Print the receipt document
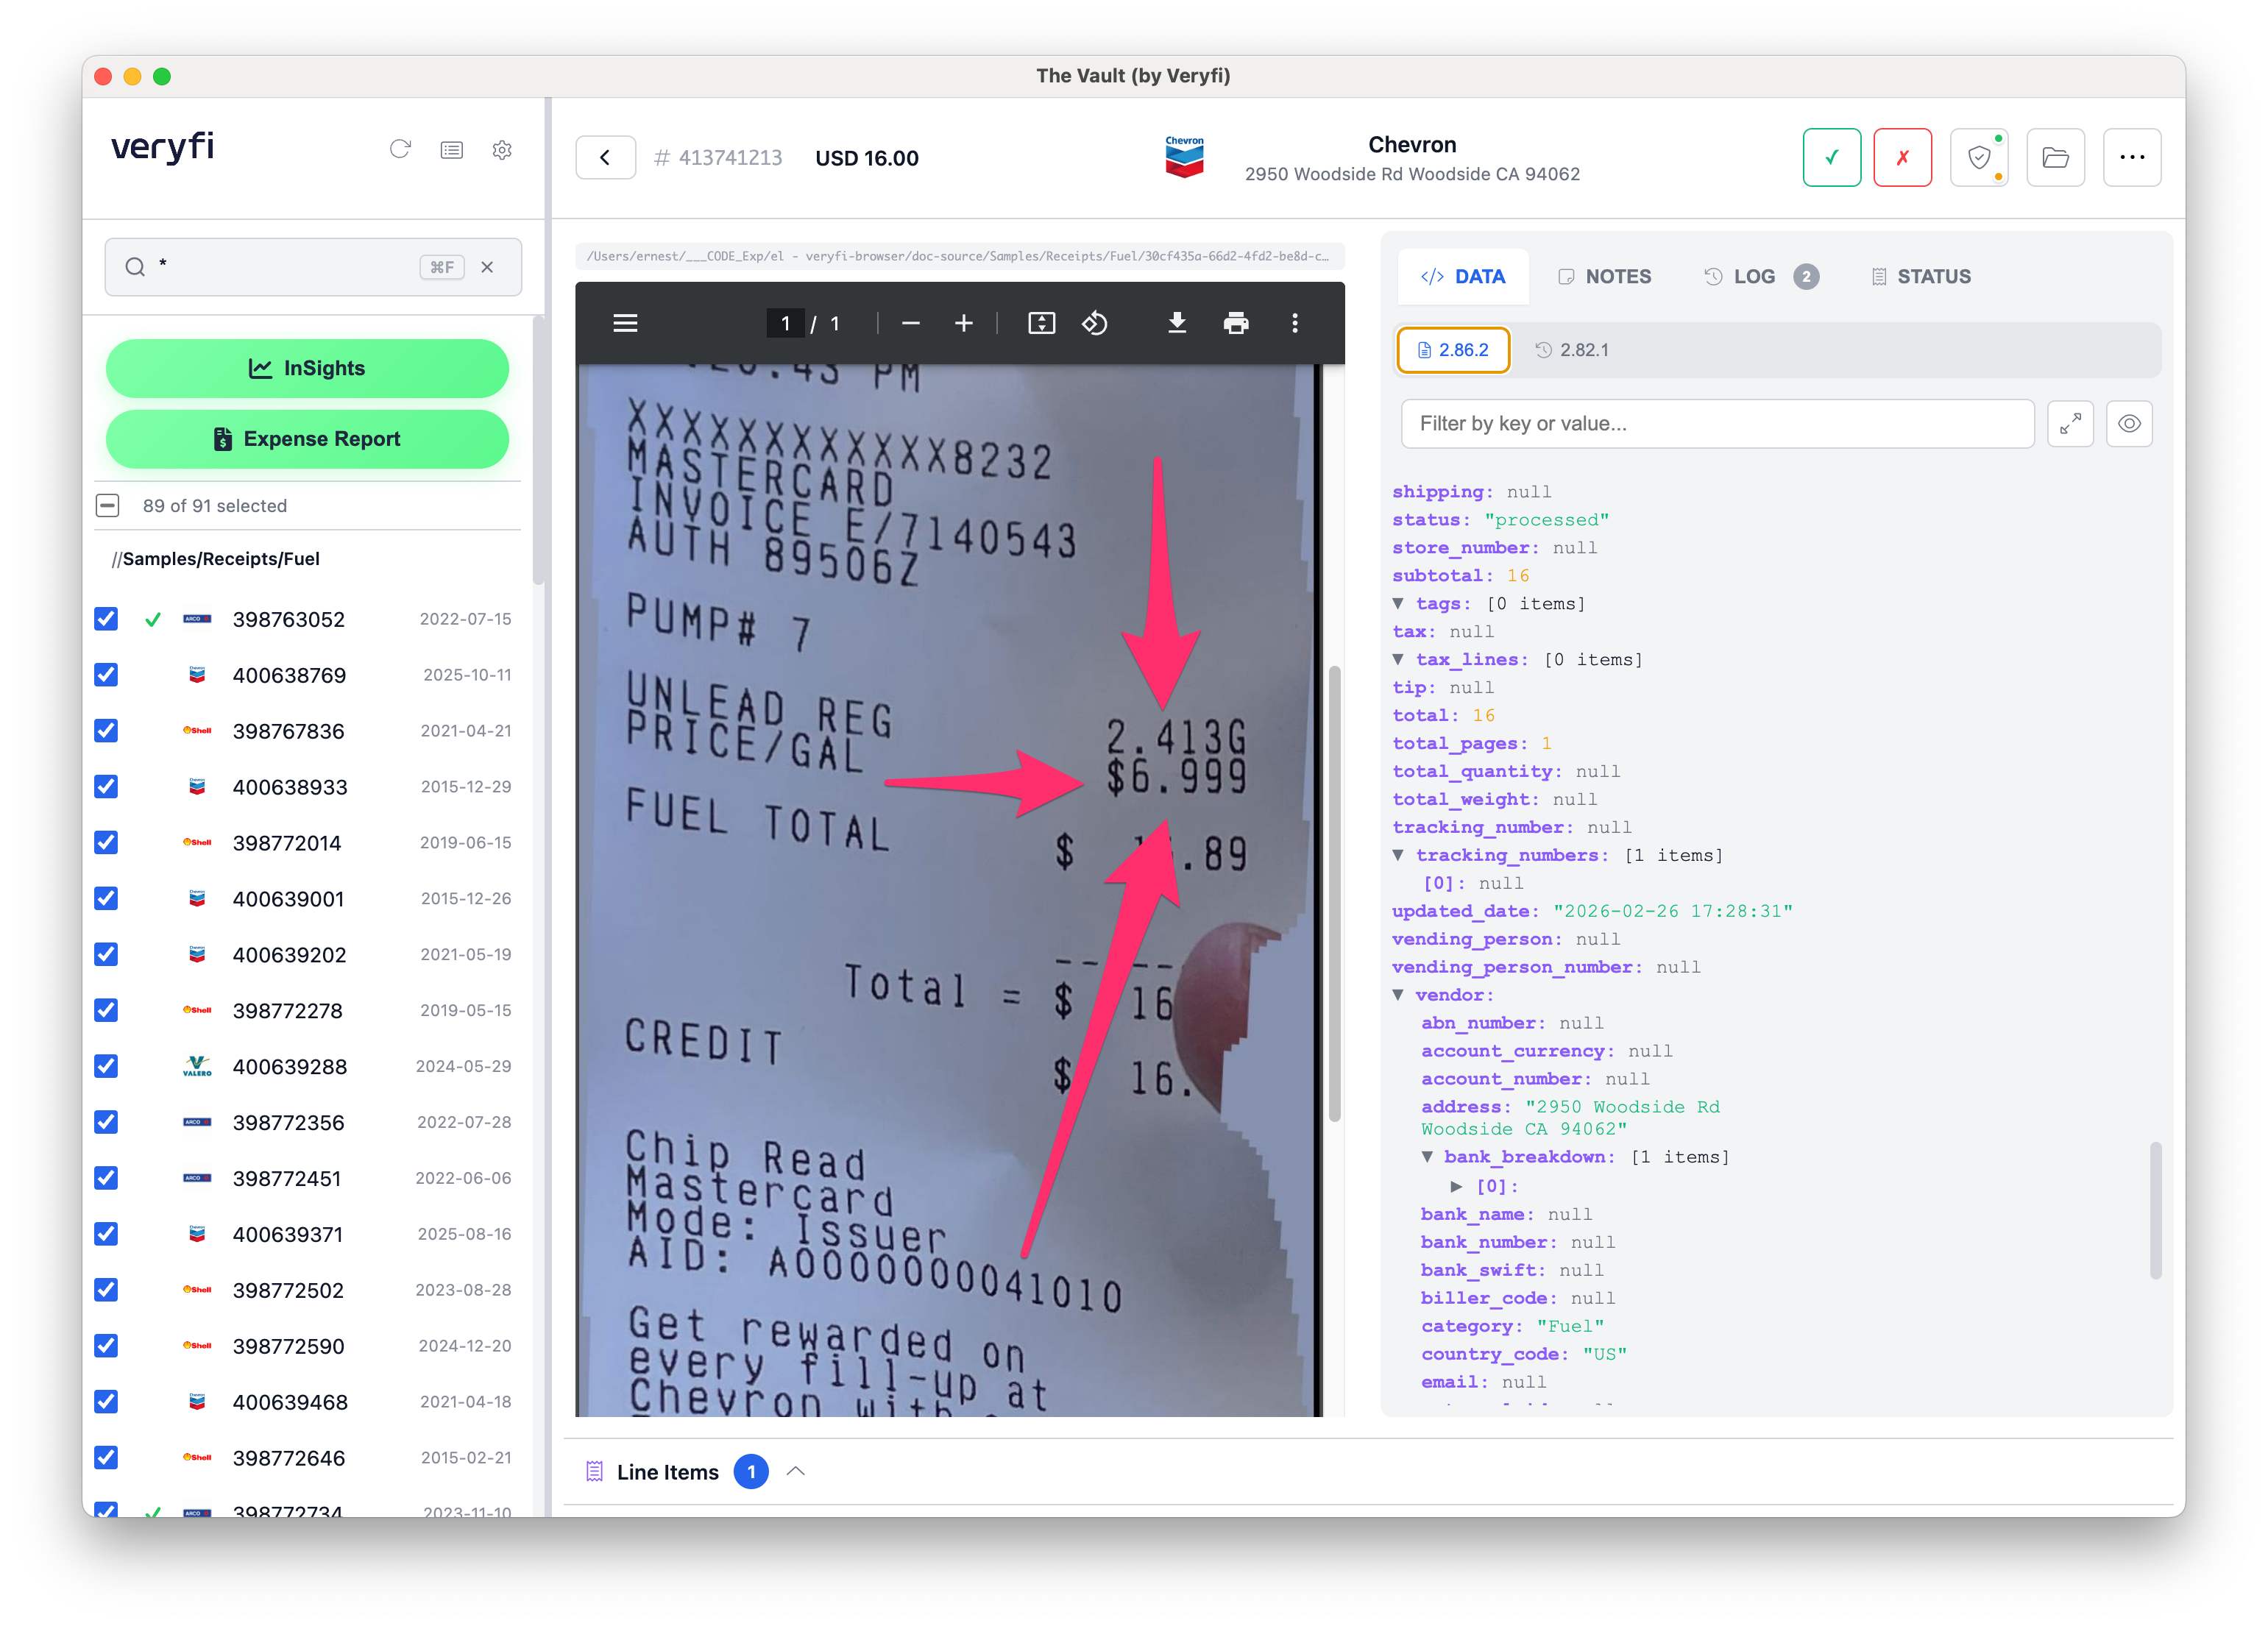This screenshot has width=2268, height=1626. (x=1235, y=323)
